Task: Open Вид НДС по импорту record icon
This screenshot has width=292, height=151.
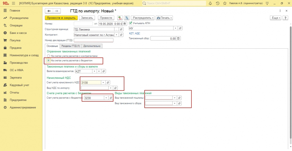Action: tap(115, 88)
